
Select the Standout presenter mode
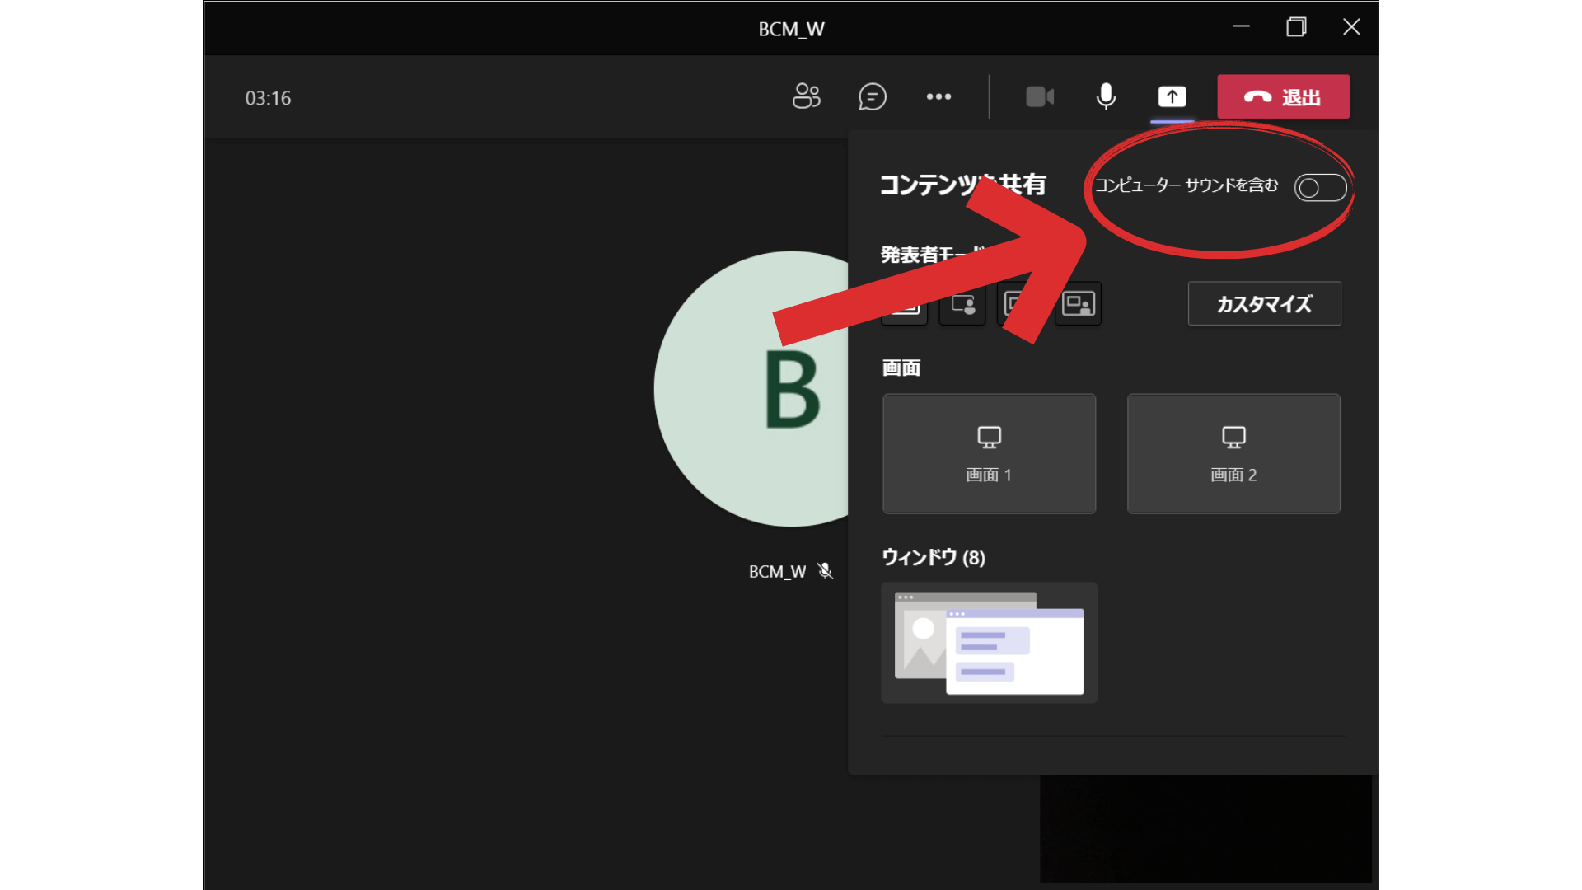point(962,305)
